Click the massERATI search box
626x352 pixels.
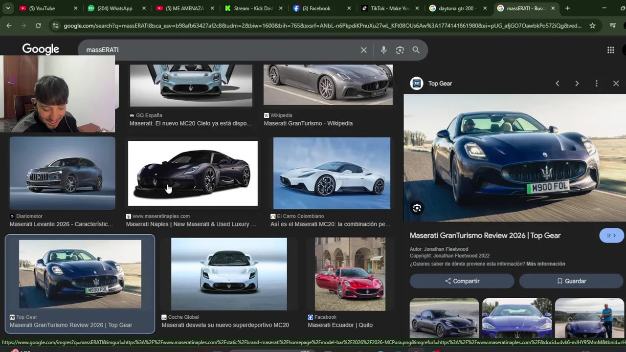tap(220, 50)
